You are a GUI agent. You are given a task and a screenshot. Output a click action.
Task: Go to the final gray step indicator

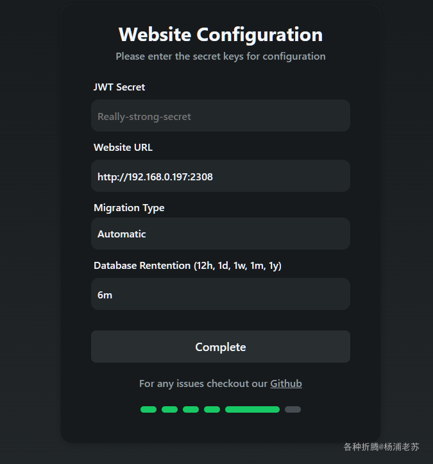pos(293,409)
